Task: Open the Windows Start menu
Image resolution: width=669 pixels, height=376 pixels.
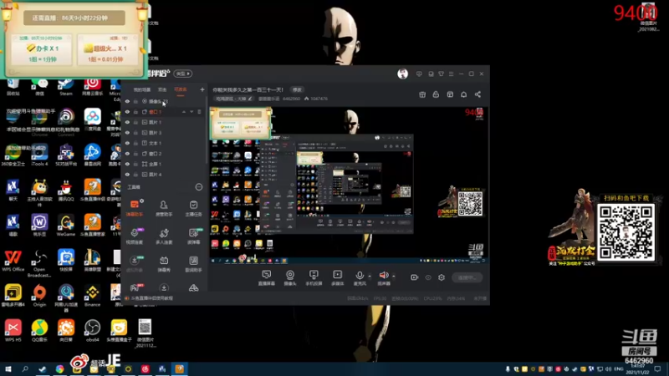Action: (x=8, y=369)
